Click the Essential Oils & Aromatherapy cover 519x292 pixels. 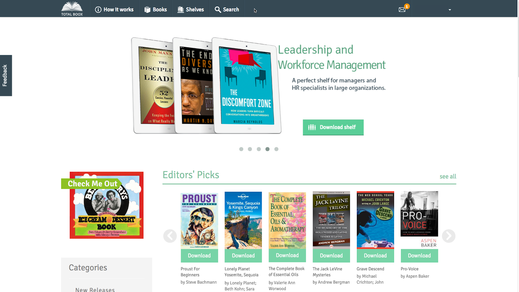[x=287, y=220]
